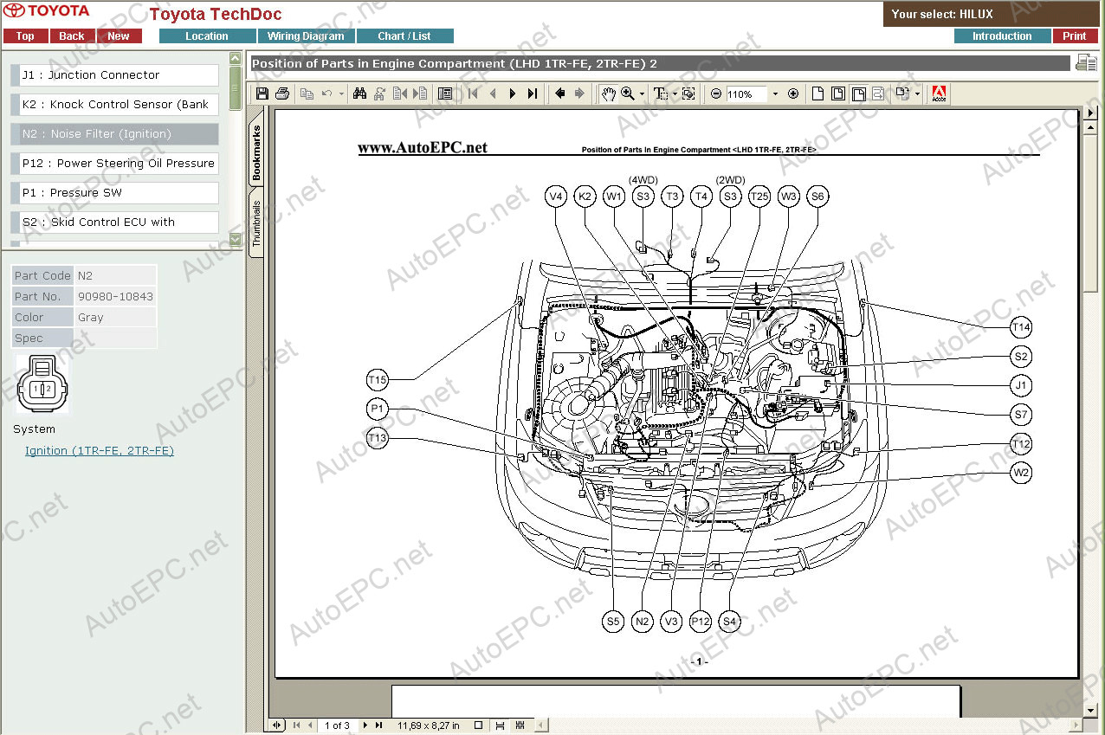Switch to the Wiring Diagram tab
The image size is (1105, 735).
306,36
